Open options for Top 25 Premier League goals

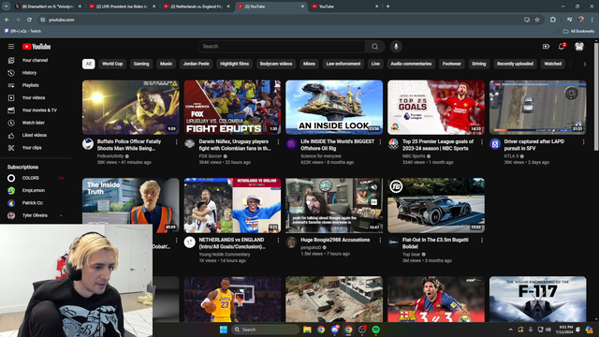[x=482, y=141]
